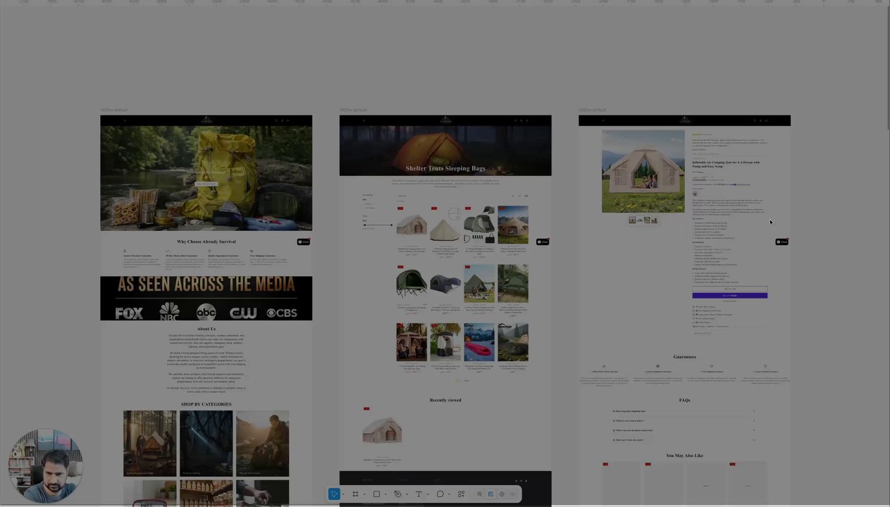Adjust the price range slider in collection filters

[x=378, y=225]
